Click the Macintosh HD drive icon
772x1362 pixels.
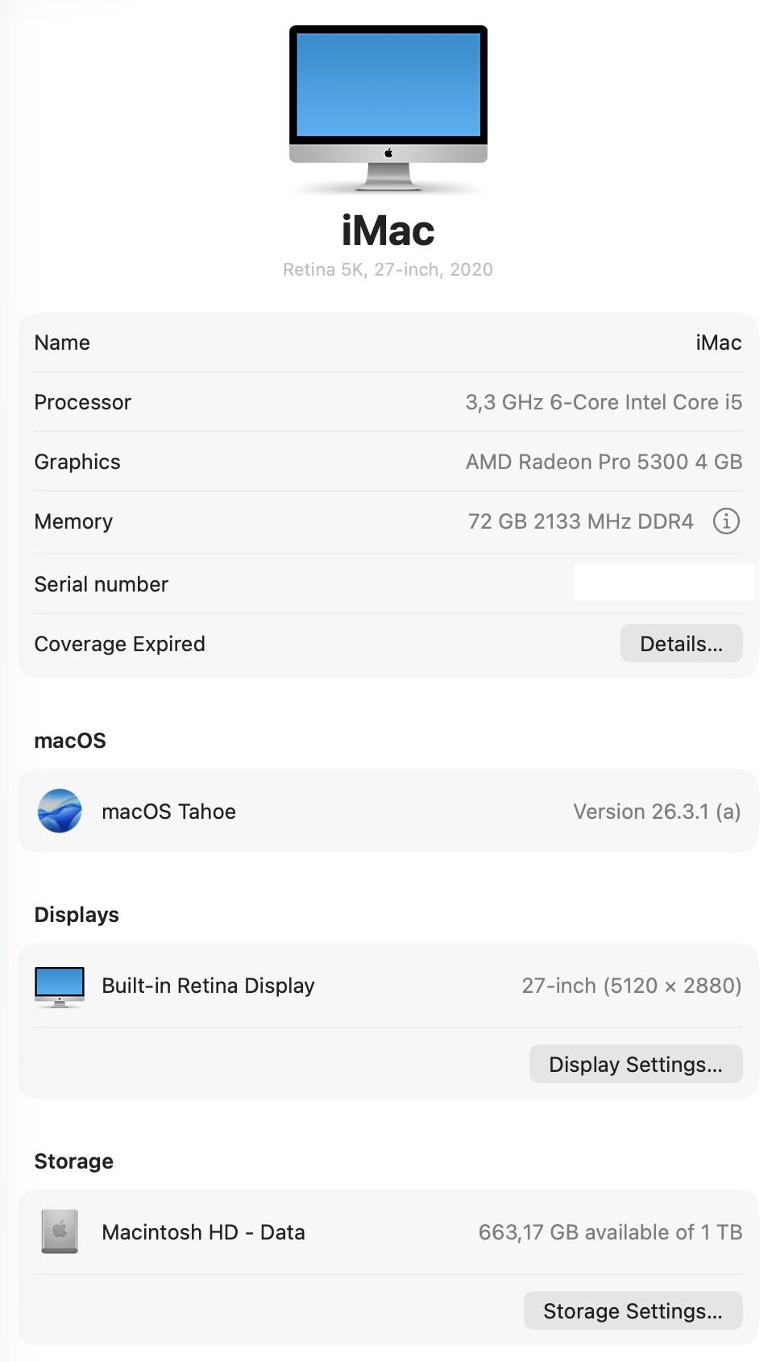point(60,1231)
